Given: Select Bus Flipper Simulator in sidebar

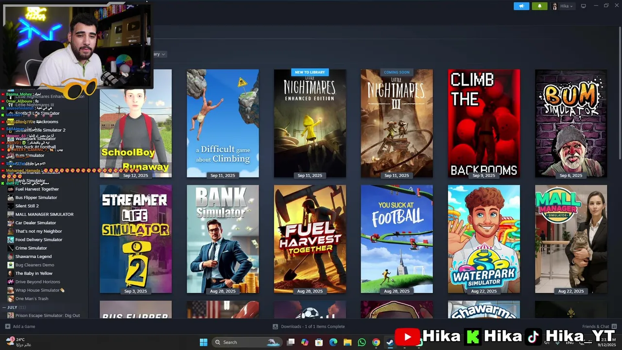Looking at the screenshot, I should [x=36, y=197].
